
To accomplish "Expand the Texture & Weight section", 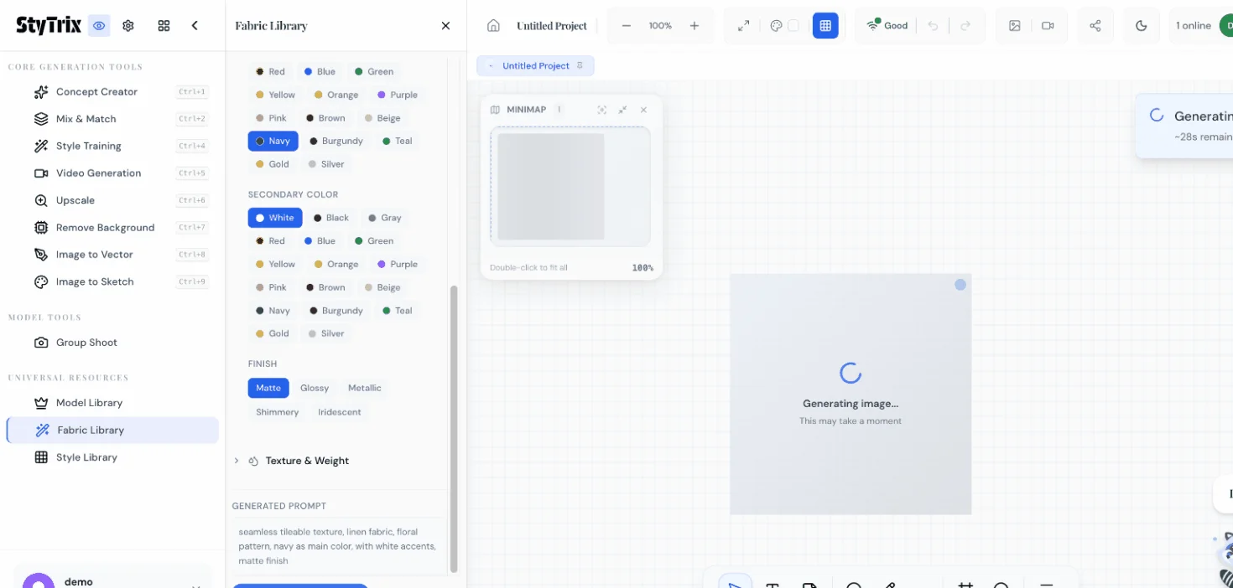I will pyautogui.click(x=307, y=461).
